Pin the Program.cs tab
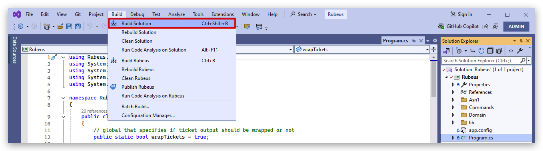 (x=414, y=41)
